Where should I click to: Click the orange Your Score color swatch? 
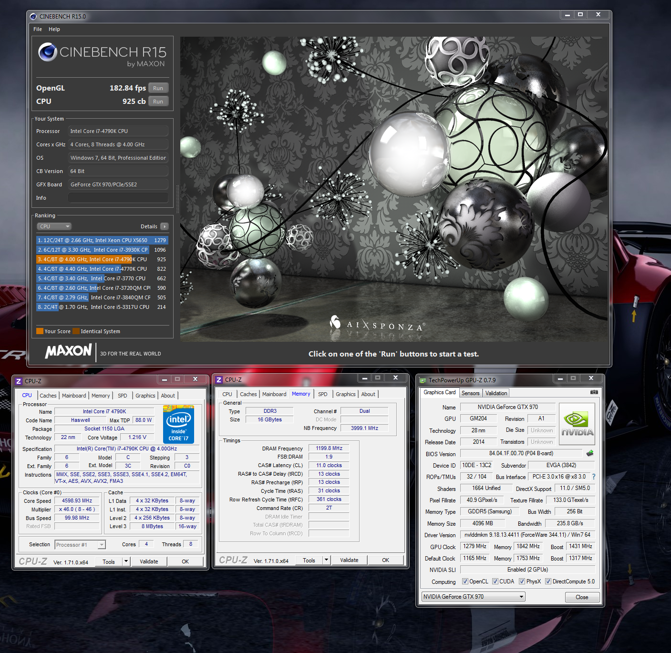(40, 331)
